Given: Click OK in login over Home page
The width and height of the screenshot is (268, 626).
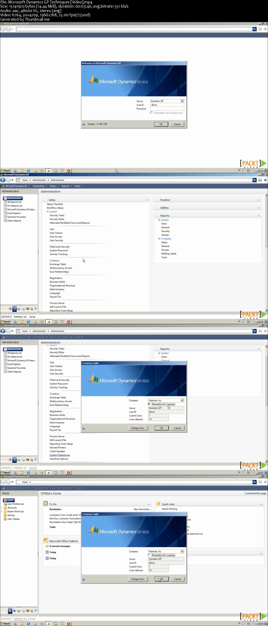Looking at the screenshot, I should pyautogui.click(x=161, y=579).
